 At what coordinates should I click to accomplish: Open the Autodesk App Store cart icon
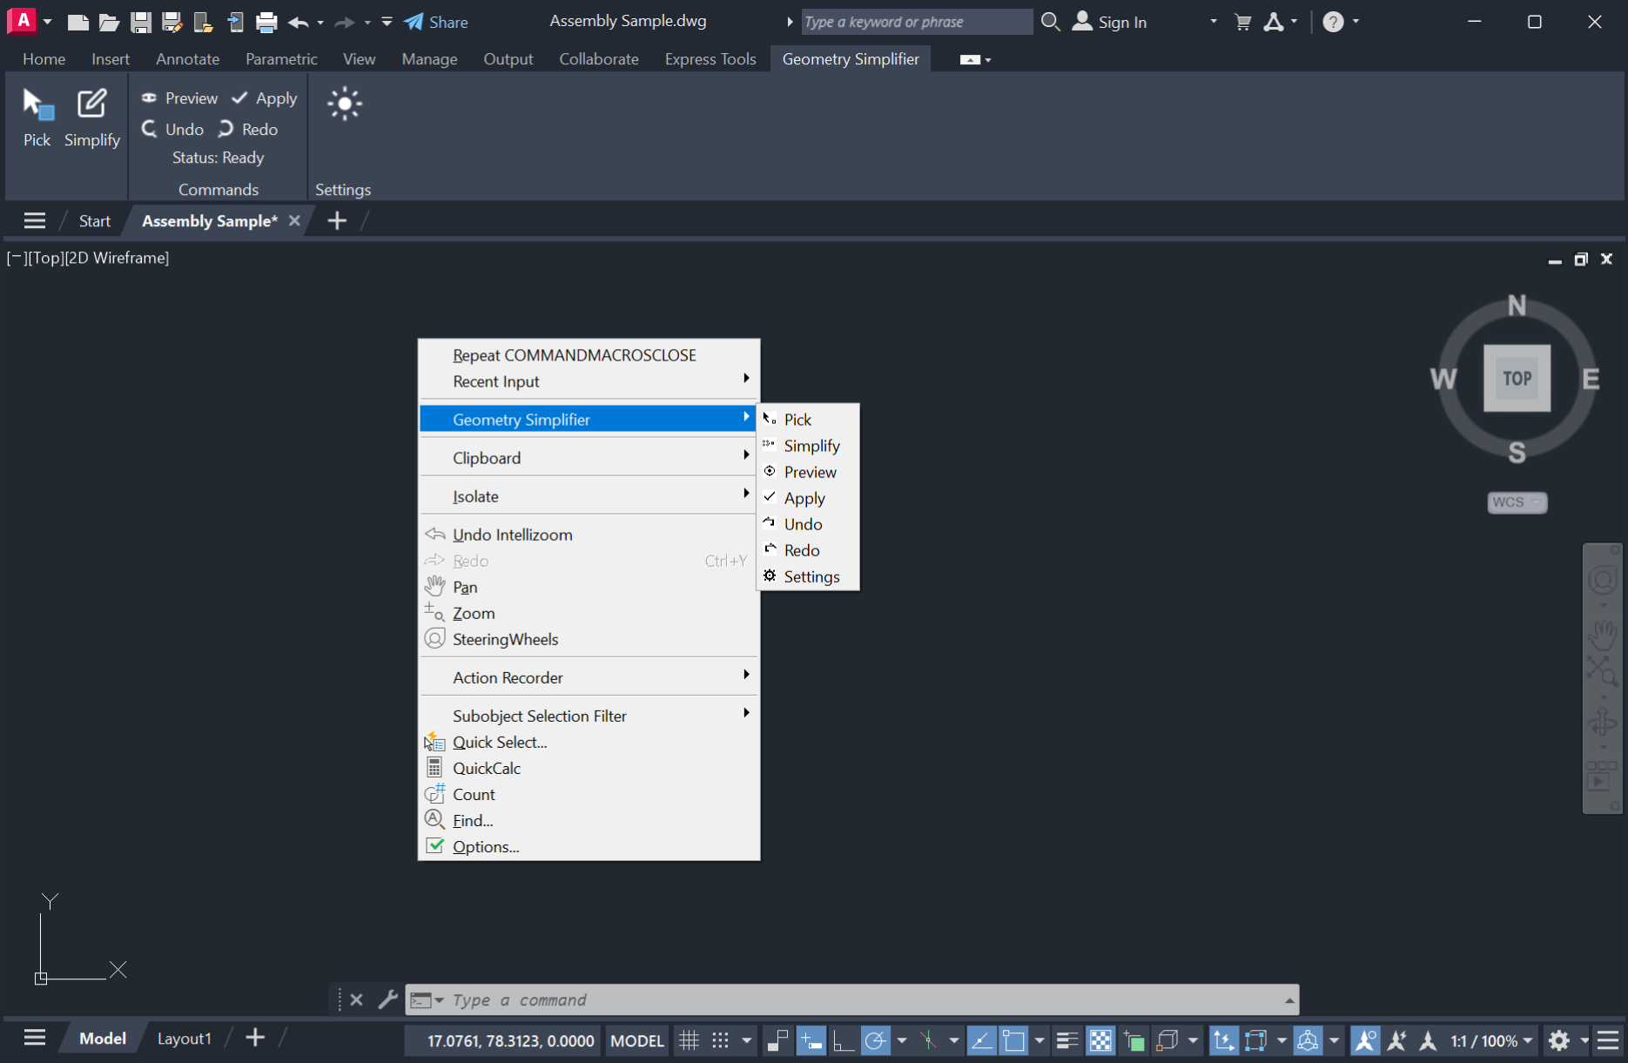(1242, 22)
